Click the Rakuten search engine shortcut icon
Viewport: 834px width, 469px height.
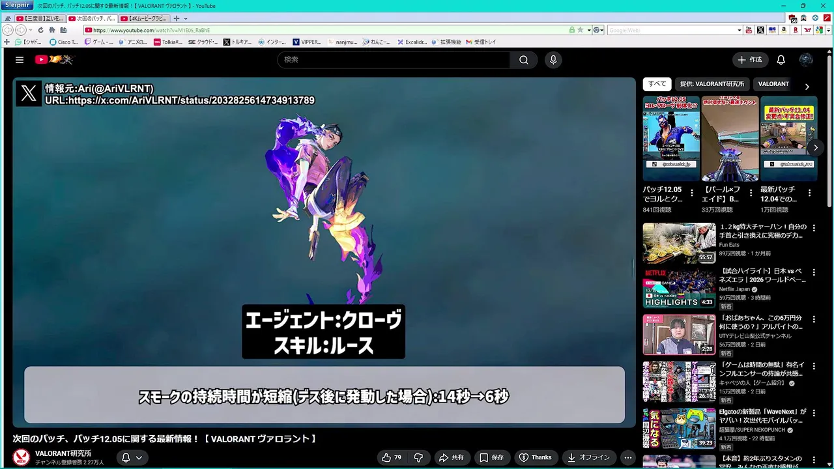tap(796, 30)
